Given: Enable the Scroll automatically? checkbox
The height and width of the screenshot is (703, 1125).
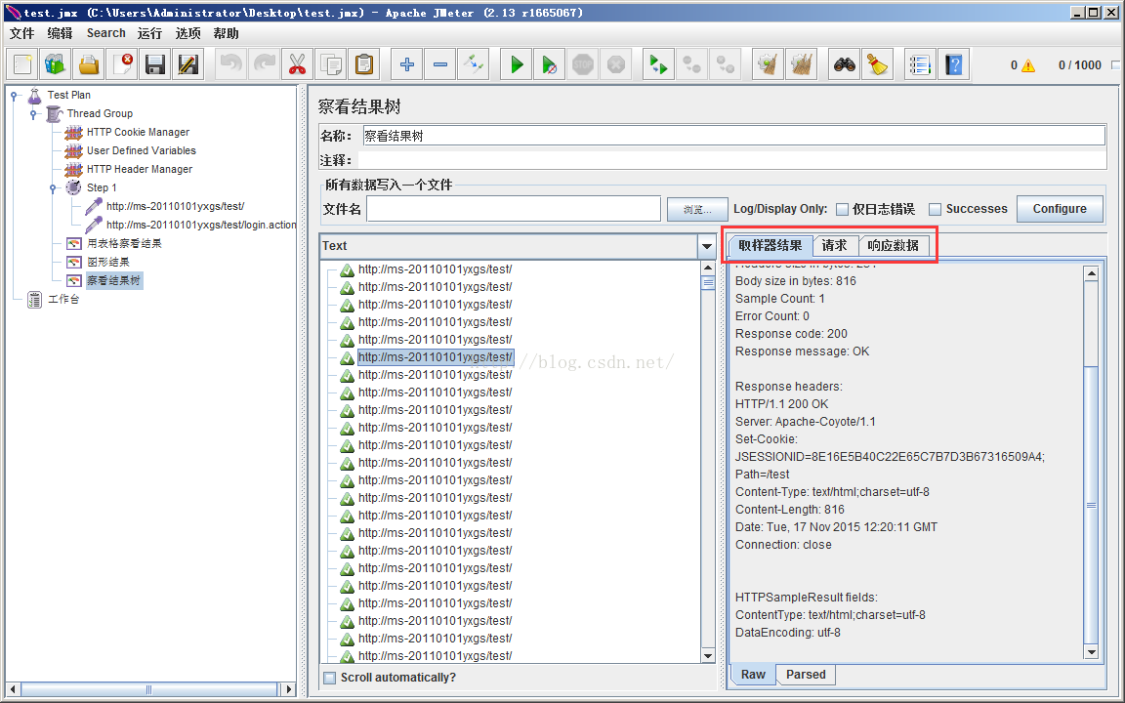Looking at the screenshot, I should 329,678.
